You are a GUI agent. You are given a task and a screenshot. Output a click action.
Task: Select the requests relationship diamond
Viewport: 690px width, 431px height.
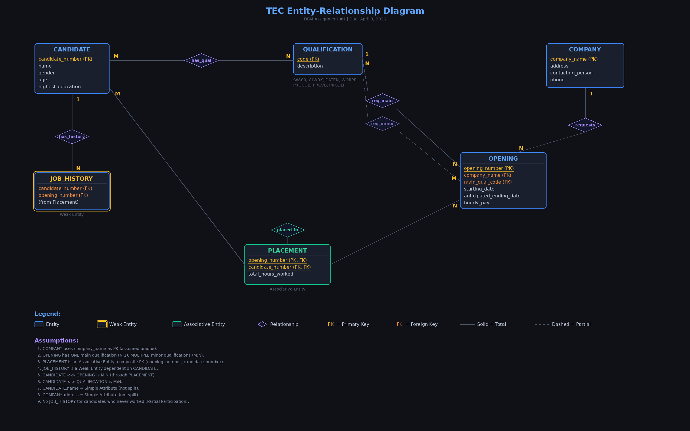pyautogui.click(x=585, y=125)
